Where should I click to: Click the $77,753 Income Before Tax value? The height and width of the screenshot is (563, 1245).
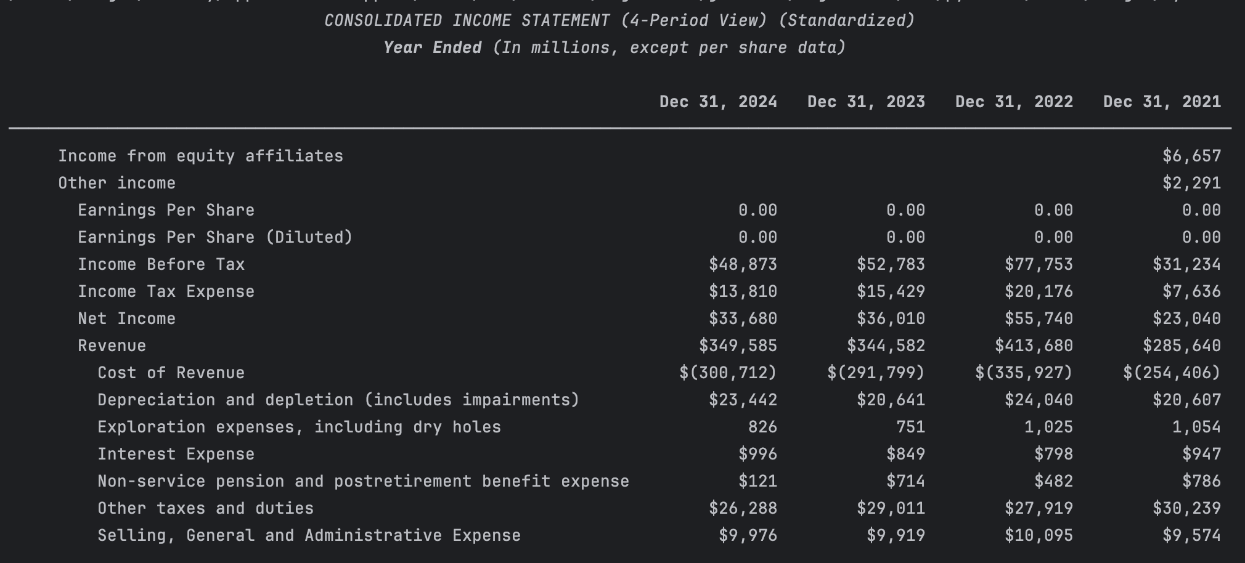tap(1039, 264)
